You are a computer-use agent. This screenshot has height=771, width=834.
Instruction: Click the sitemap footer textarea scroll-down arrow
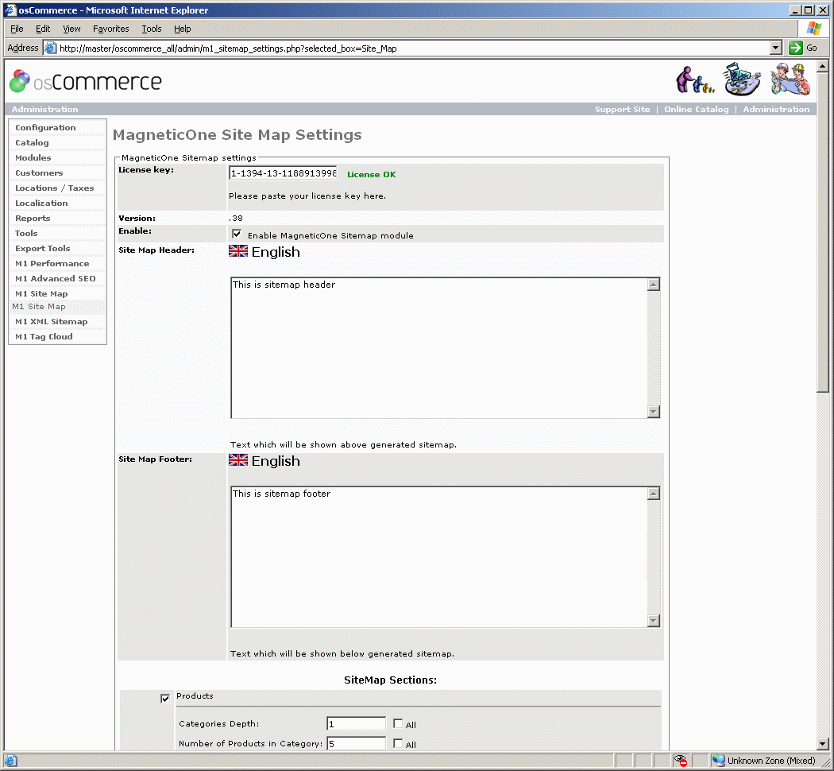tap(654, 621)
